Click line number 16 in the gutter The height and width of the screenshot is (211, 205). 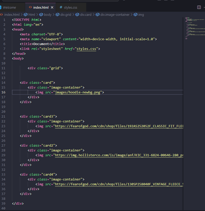[4, 92]
